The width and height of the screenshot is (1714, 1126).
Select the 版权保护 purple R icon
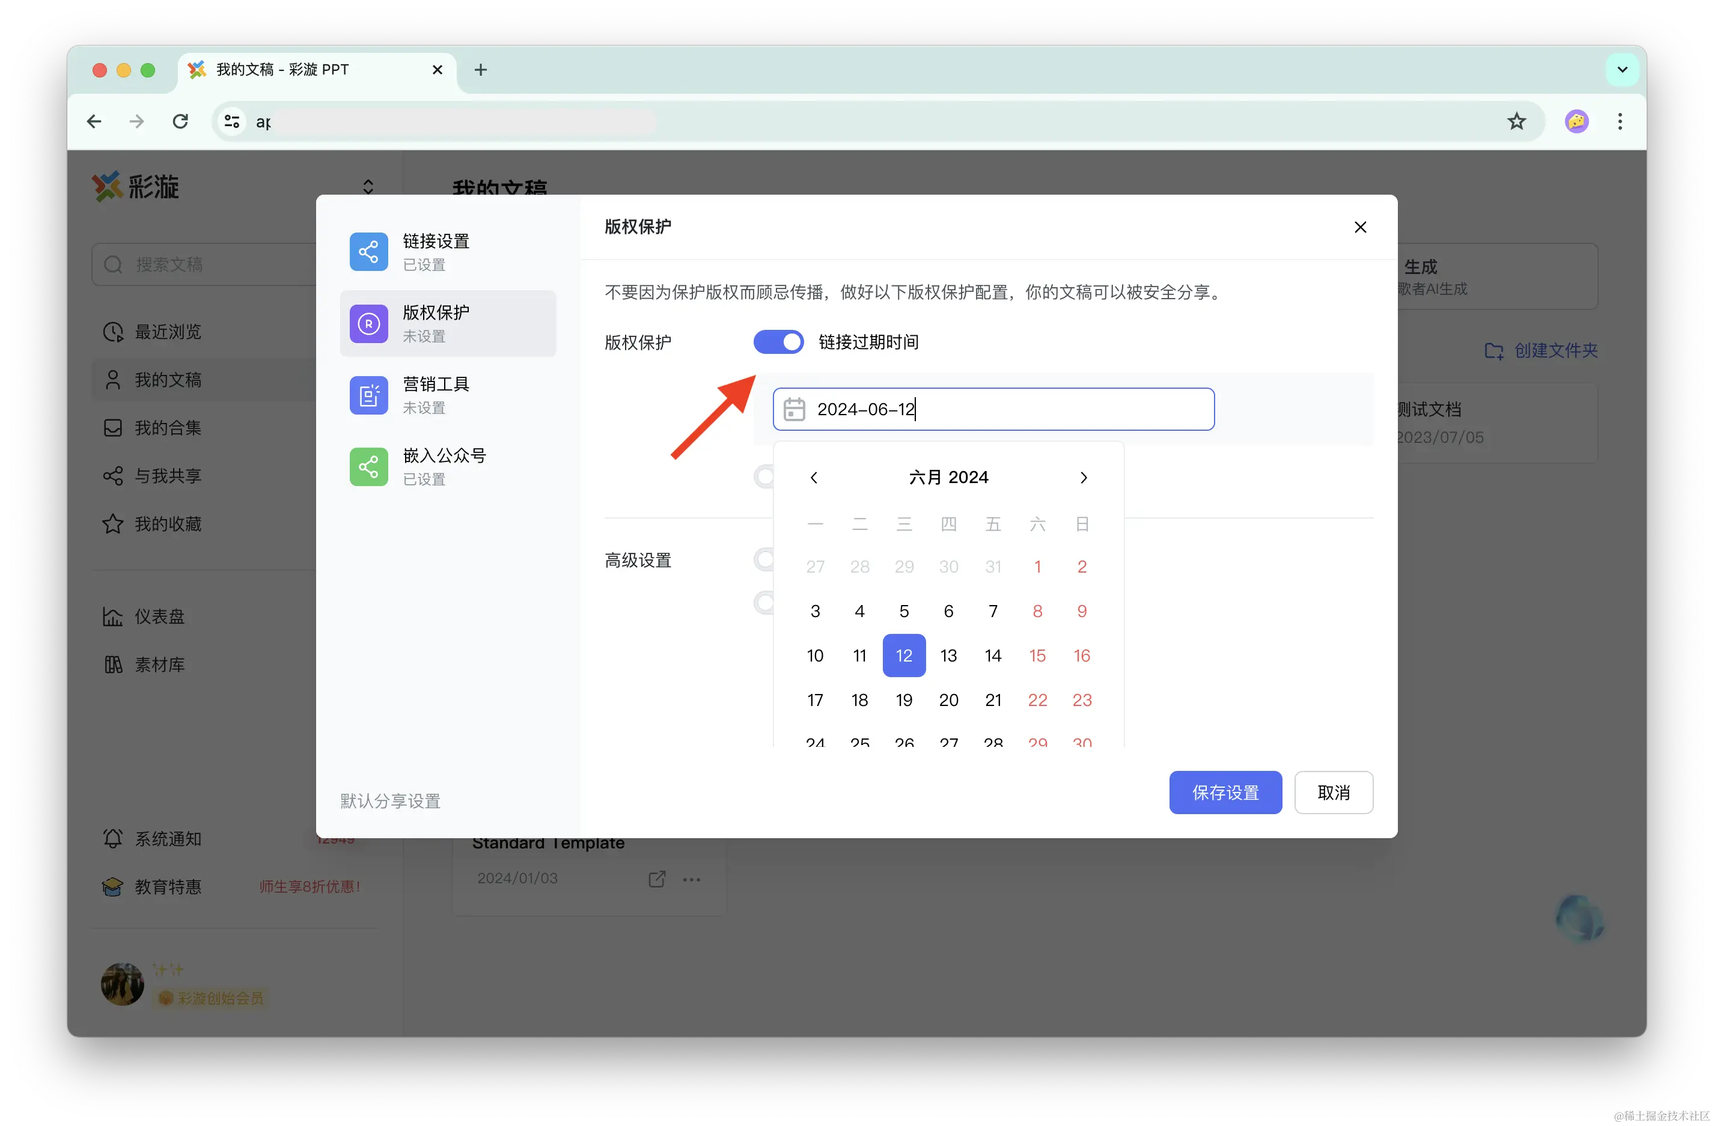(x=368, y=323)
